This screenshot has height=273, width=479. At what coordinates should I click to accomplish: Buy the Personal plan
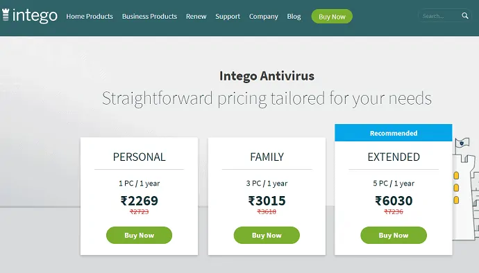(139, 235)
